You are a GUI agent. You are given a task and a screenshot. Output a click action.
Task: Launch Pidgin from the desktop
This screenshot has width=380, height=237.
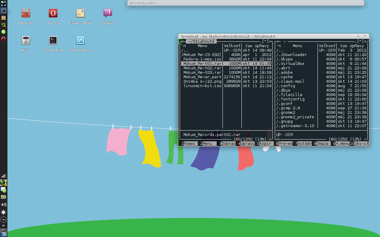(x=107, y=13)
